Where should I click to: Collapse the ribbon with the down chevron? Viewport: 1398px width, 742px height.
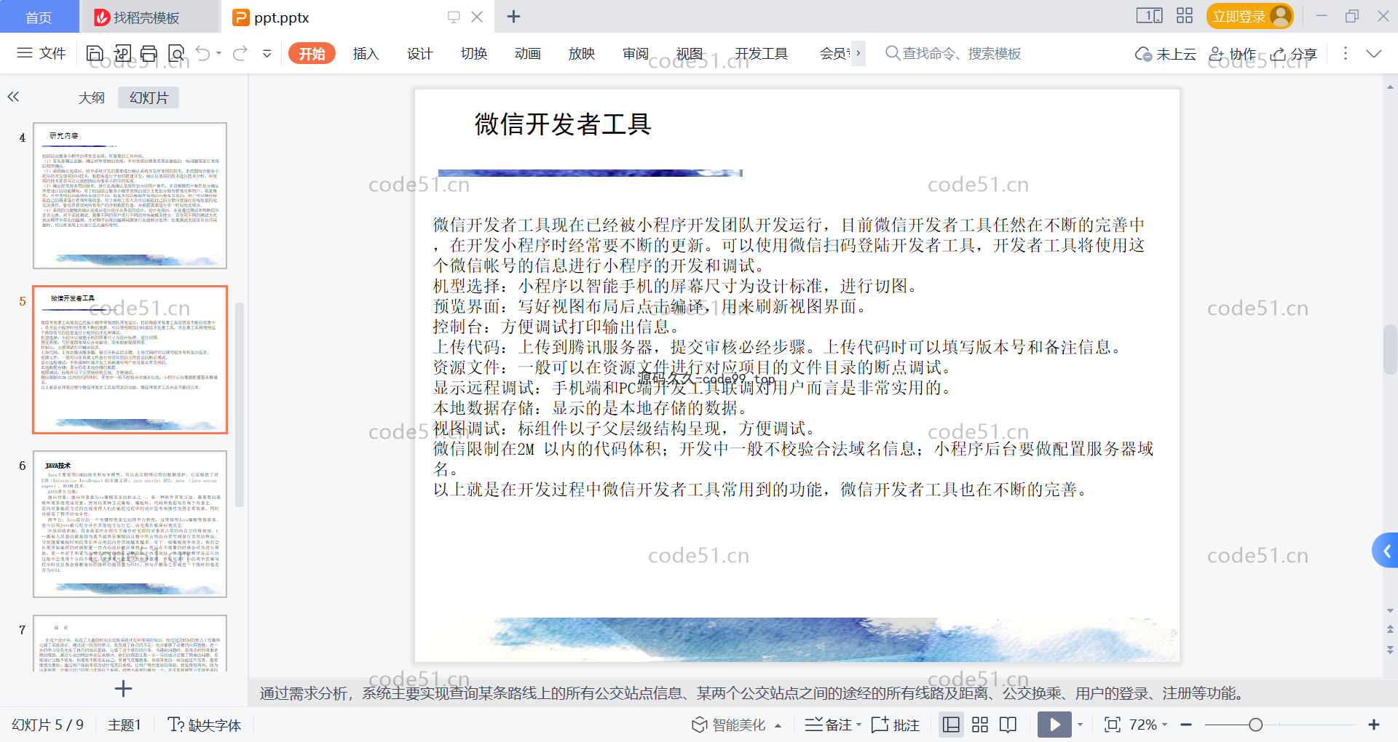1374,53
